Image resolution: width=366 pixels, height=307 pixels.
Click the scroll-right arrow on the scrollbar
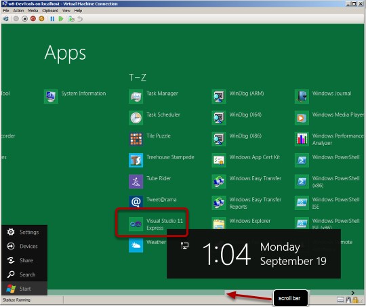pos(353,293)
